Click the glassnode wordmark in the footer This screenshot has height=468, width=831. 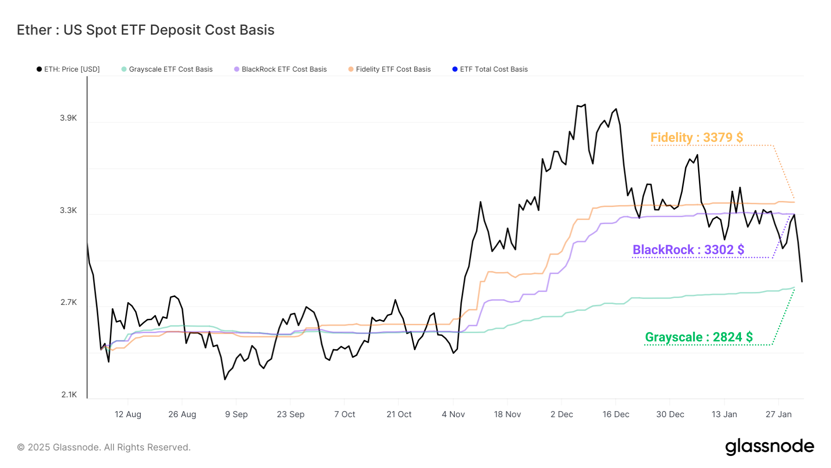point(769,447)
